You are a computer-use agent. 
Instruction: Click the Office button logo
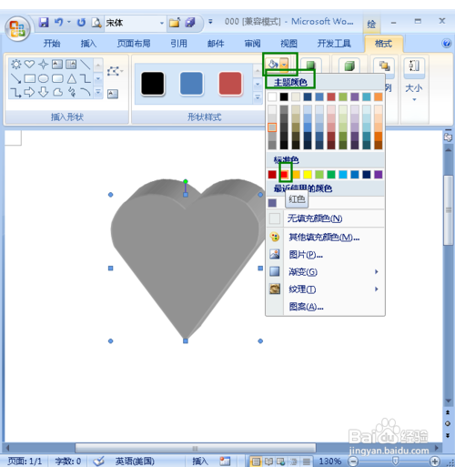point(17,29)
